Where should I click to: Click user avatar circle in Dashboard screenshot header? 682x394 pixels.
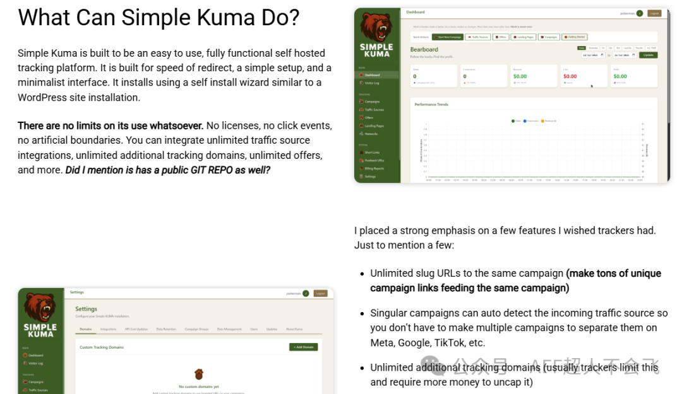(x=639, y=13)
